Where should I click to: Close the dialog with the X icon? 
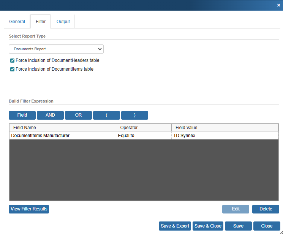(x=278, y=5)
